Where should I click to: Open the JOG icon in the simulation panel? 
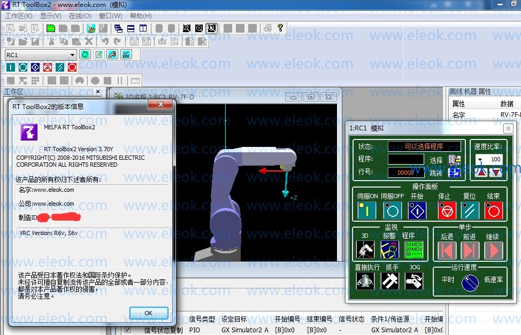click(x=414, y=281)
